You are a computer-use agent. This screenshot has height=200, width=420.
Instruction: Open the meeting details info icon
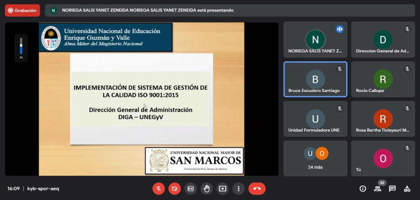coord(363,189)
